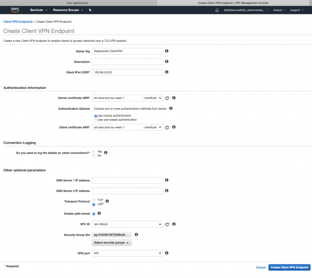Remove security group sg-01034b16f73238c53 tag
The width and height of the screenshot is (312, 278).
[128, 235]
